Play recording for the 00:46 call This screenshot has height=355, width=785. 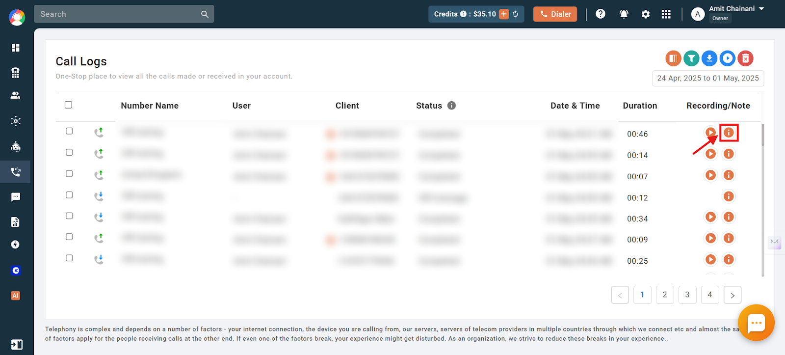pos(710,132)
